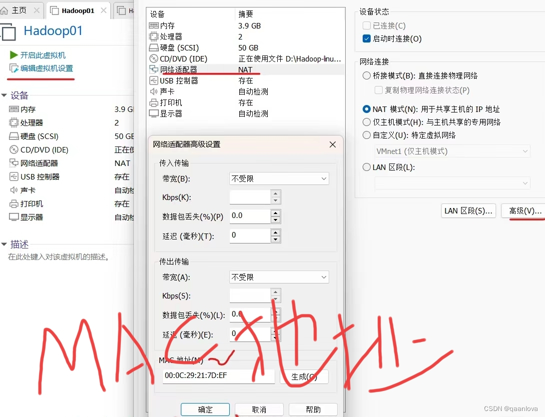Click USB 控制器 icon in settings device list
Screen dimensions: 545x417
pyautogui.click(x=154, y=80)
